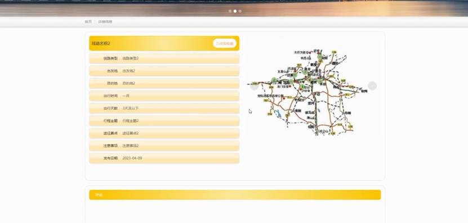
Task: Open the 首页 breadcrumb link
Action: click(88, 22)
